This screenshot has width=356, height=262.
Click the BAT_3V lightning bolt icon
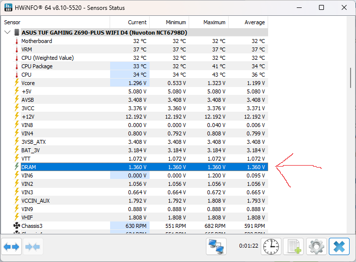pos(17,150)
